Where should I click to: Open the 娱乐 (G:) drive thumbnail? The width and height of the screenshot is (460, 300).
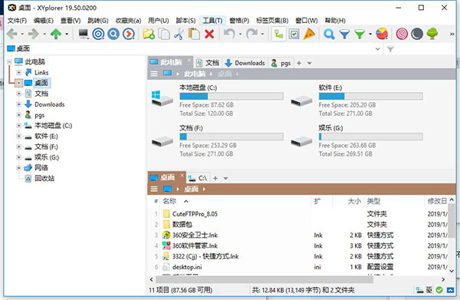(x=301, y=141)
